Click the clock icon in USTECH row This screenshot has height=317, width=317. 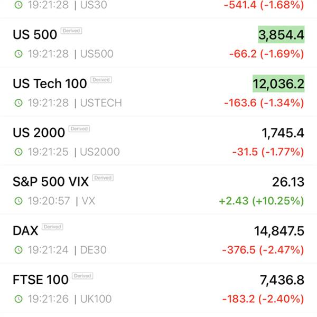(x=18, y=102)
